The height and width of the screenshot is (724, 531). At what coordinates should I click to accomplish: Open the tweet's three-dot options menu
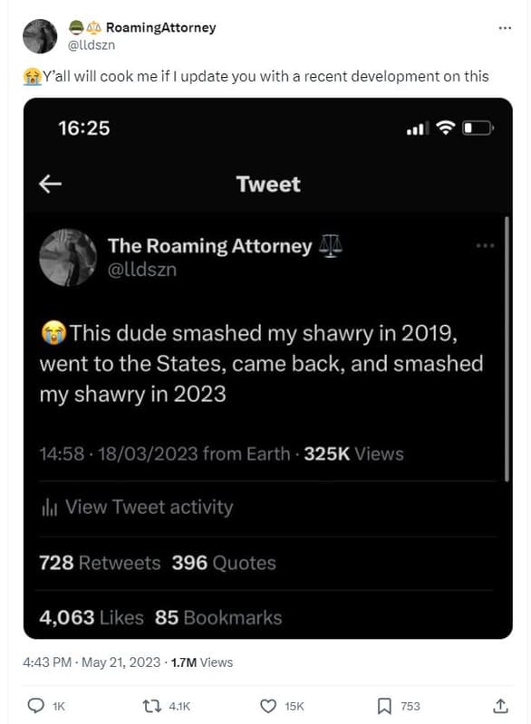coord(504,29)
